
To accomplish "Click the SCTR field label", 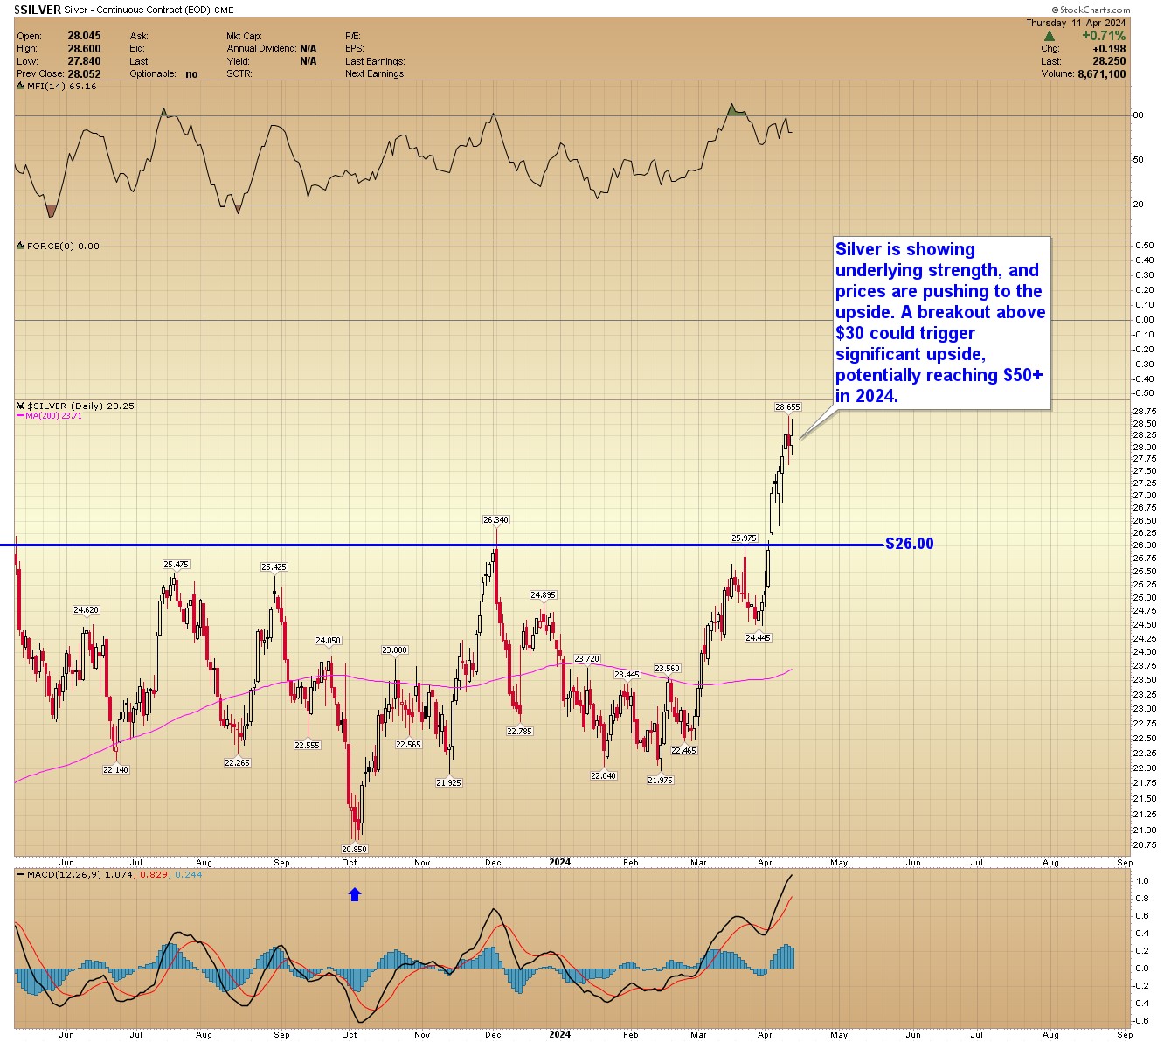I will coord(239,74).
